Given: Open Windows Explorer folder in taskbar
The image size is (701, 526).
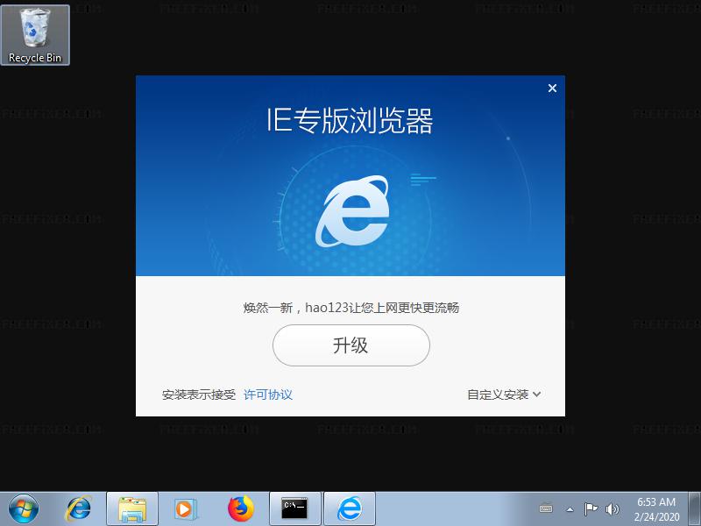Looking at the screenshot, I should [x=132, y=509].
